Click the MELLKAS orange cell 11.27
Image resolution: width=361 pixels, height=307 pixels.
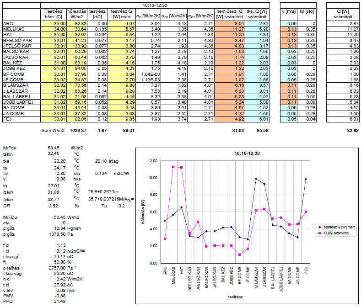click(230, 29)
